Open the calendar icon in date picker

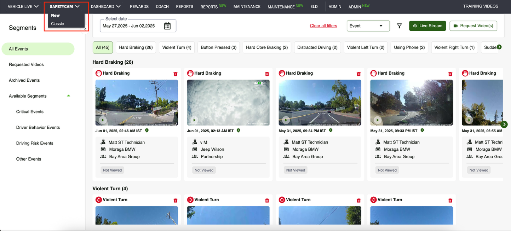167,26
